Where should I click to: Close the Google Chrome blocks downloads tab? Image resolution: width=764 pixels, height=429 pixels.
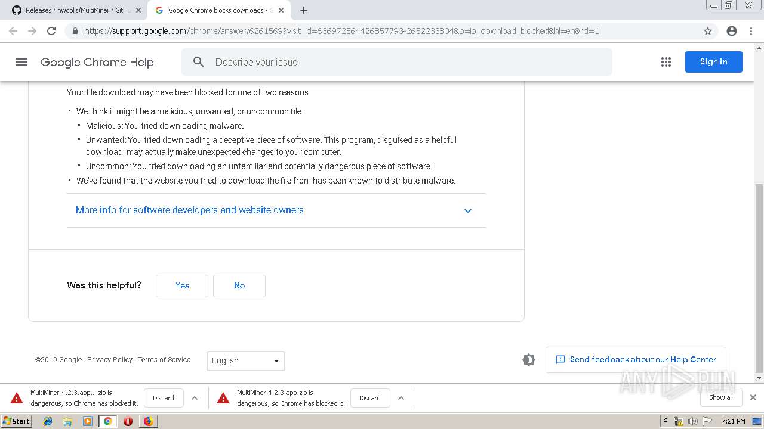[x=281, y=10]
